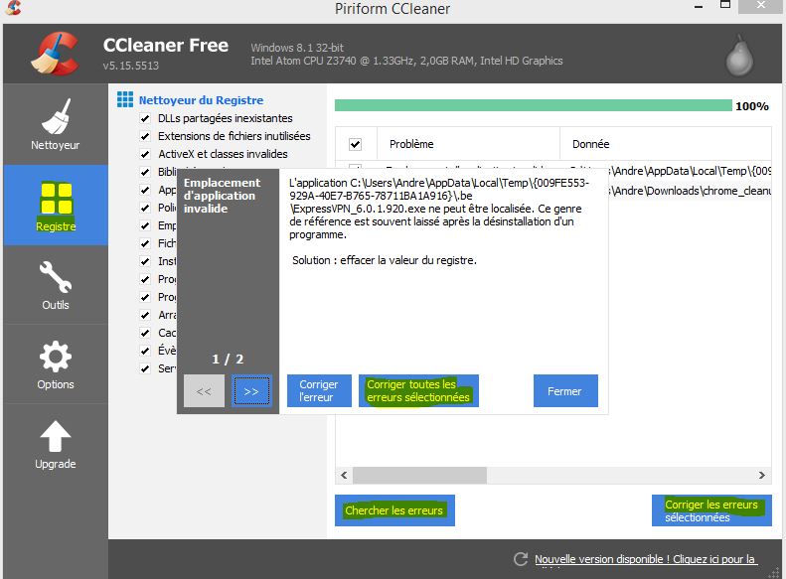Close the dialog with Fermer button
Viewport: 786px width, 579px height.
pos(564,390)
